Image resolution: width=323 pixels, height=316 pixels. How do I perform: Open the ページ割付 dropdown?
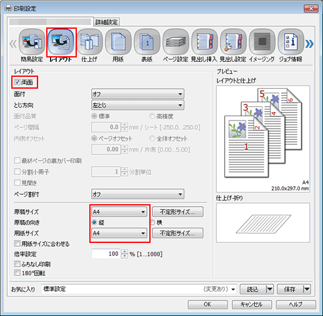click(x=137, y=194)
